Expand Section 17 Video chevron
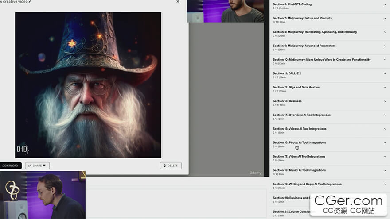 [x=385, y=157]
